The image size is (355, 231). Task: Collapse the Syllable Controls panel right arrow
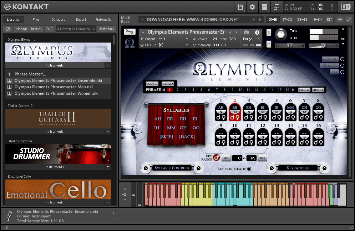click(198, 168)
